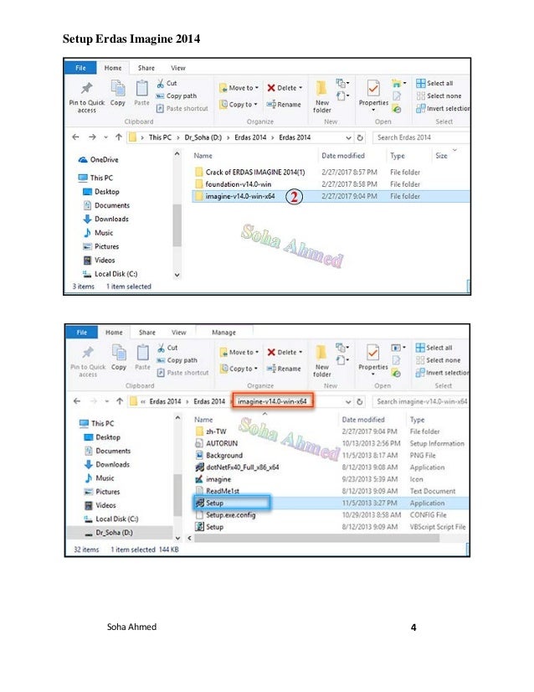Select the Setup application file
The image size is (534, 692).
pyautogui.click(x=331, y=503)
